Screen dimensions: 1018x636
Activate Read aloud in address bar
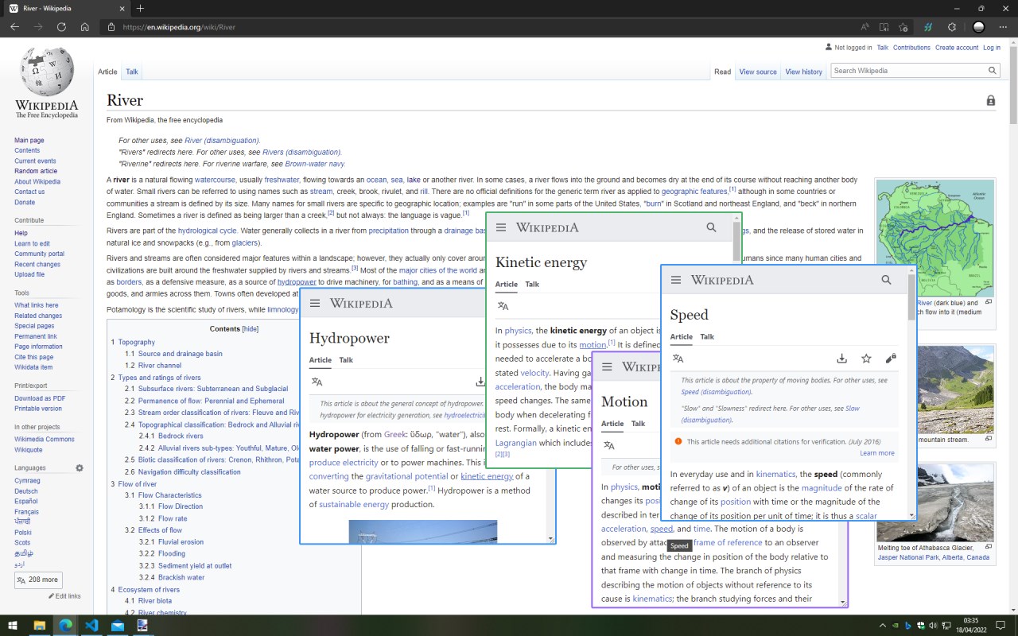(x=865, y=27)
